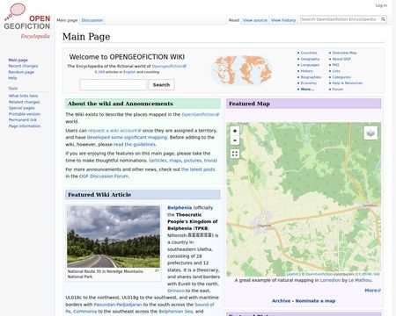Zoom out on the Featured Map
Screen dimensions: 396x316
coord(235,140)
